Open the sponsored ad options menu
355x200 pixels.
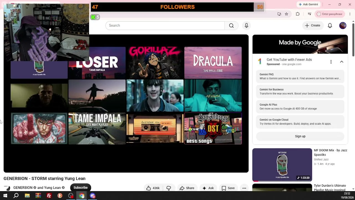331,62
